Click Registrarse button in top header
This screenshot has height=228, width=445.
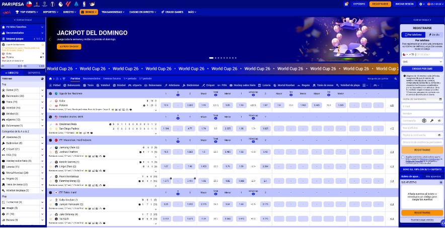pyautogui.click(x=380, y=4)
